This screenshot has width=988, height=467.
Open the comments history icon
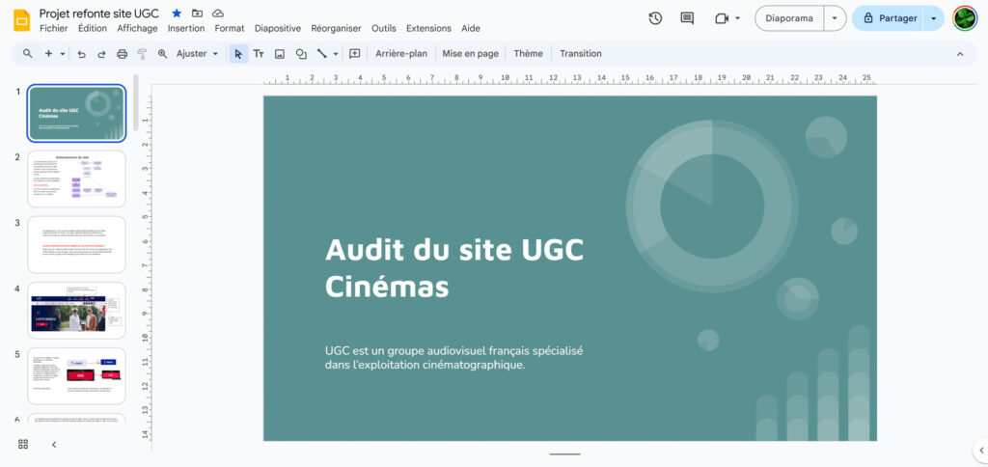click(687, 18)
